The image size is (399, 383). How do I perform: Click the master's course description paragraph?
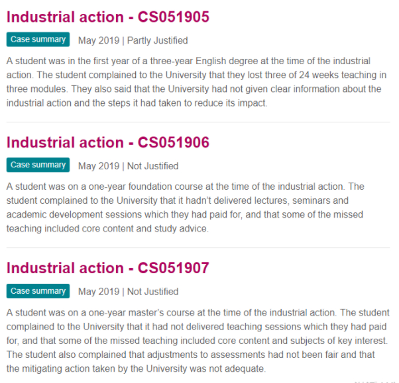click(198, 341)
